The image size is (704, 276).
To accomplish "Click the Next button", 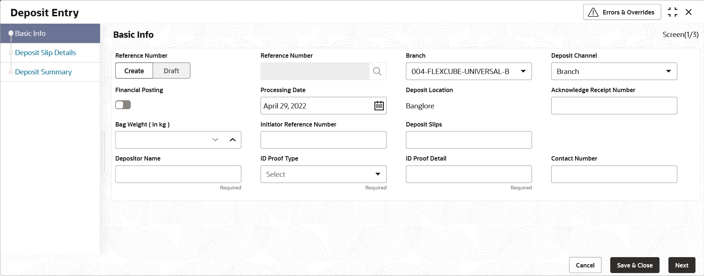I will [682, 265].
